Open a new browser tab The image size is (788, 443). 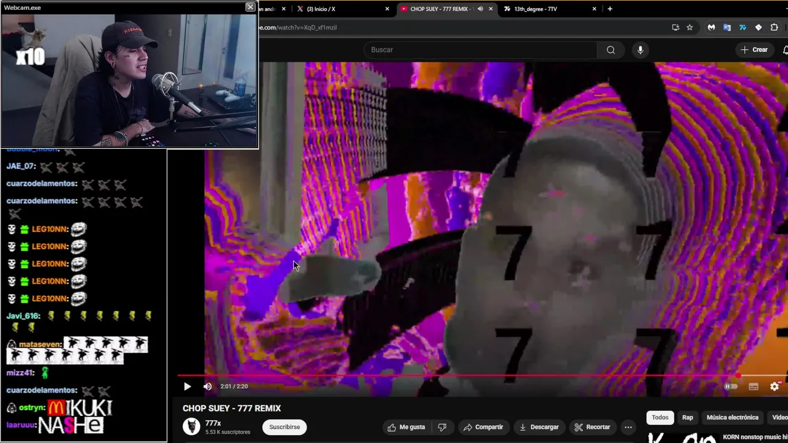pyautogui.click(x=609, y=9)
